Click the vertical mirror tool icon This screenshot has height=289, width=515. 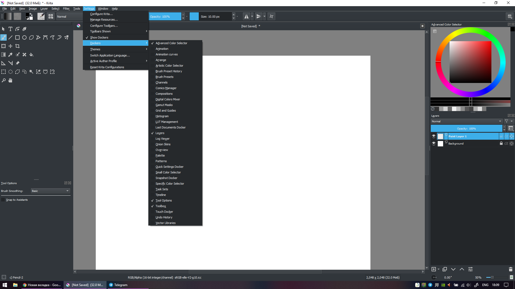259,16
